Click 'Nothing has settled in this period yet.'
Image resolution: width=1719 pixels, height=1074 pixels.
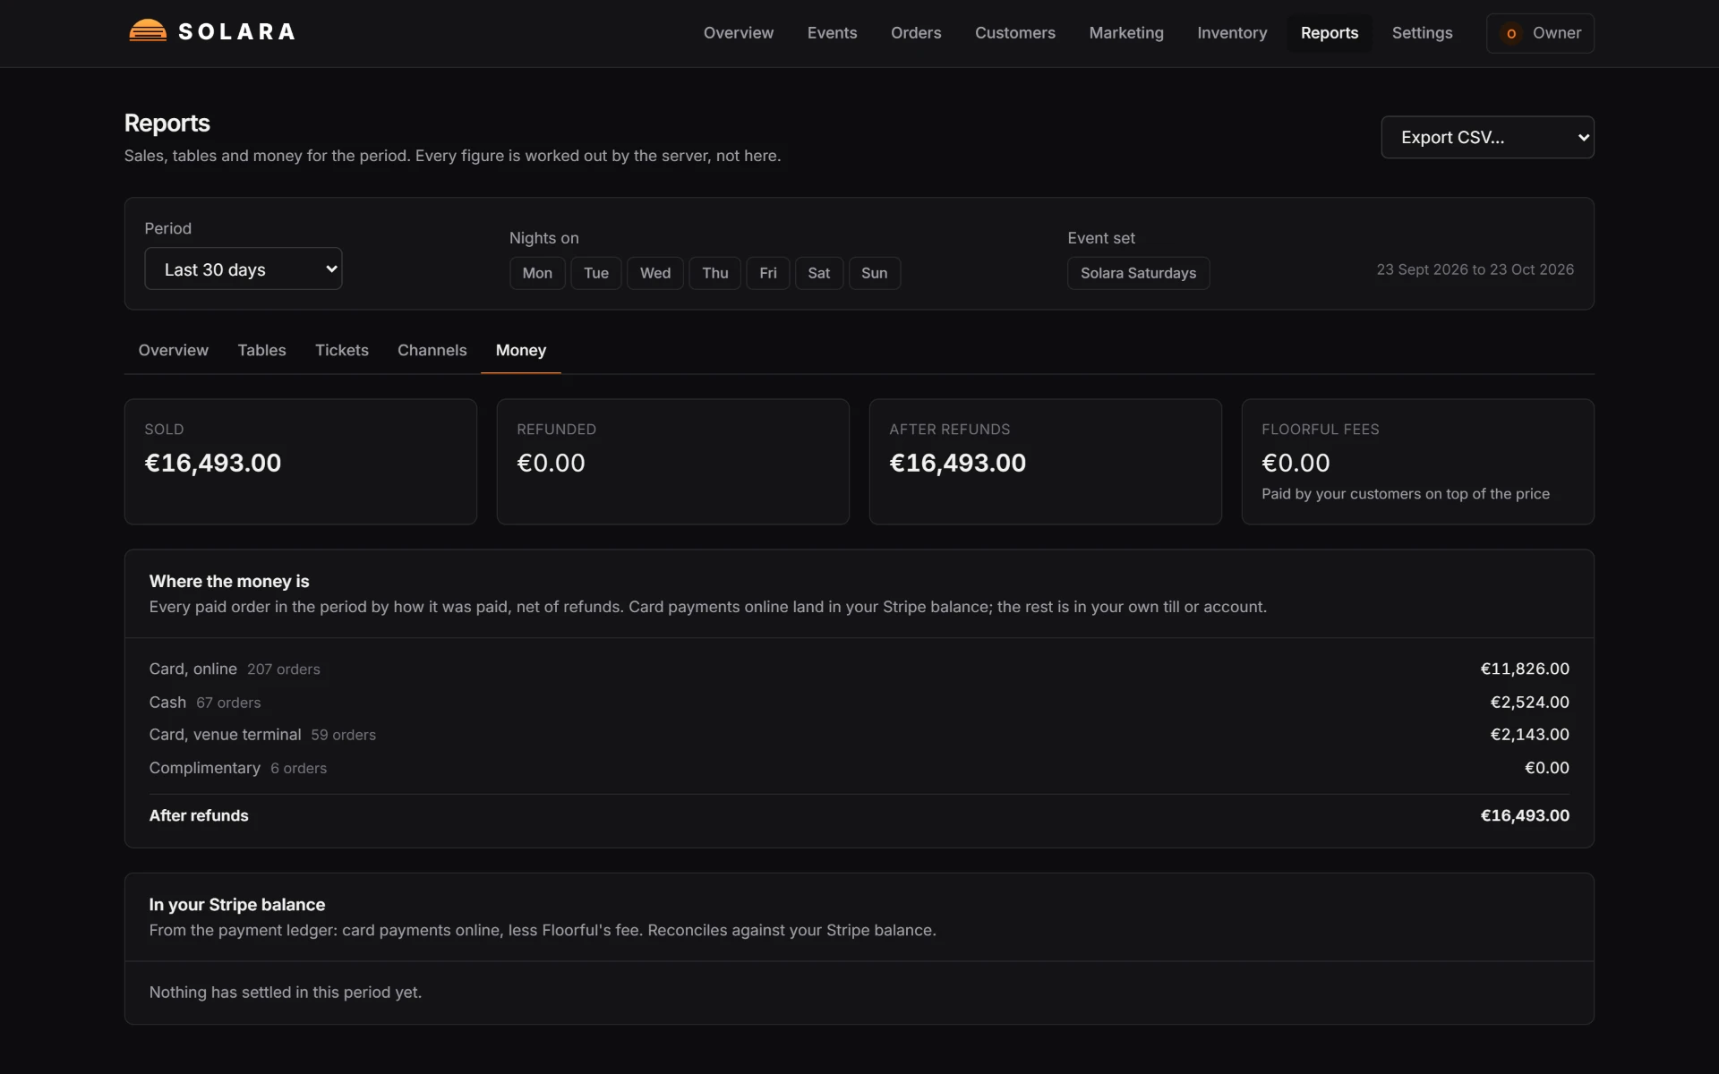(286, 993)
